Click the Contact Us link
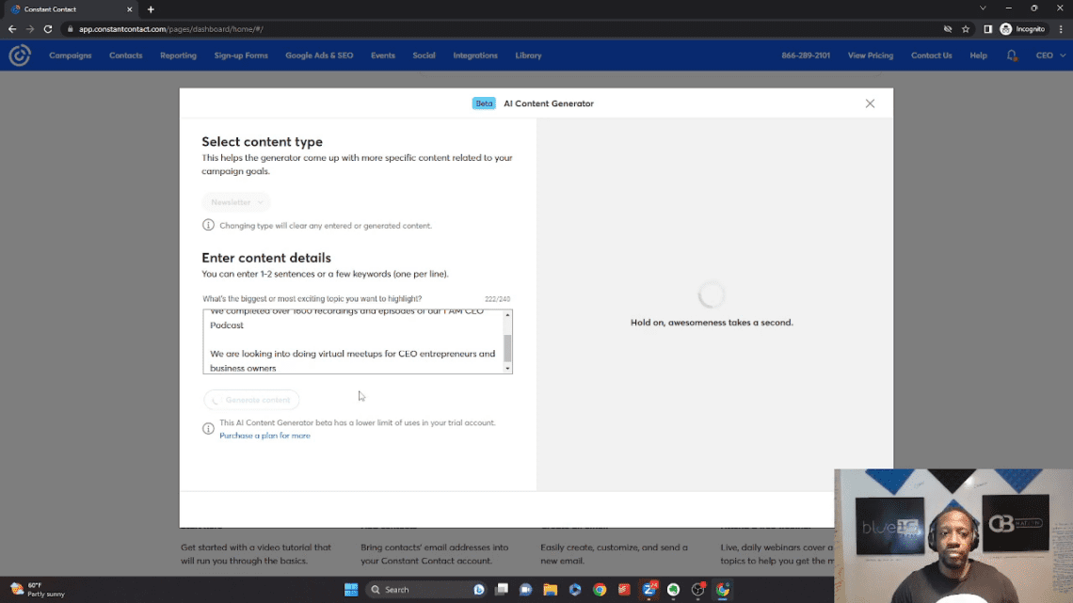1073x603 pixels. tap(932, 56)
